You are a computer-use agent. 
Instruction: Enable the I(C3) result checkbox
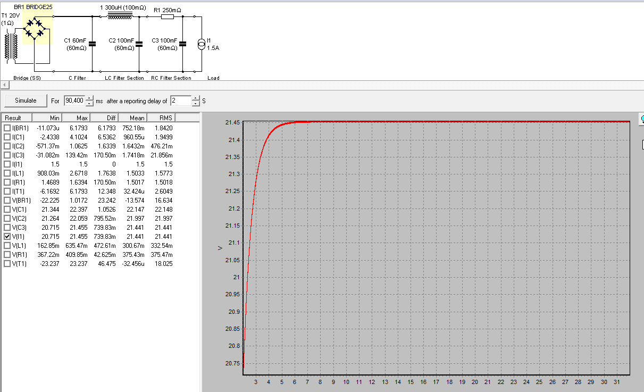[x=7, y=155]
